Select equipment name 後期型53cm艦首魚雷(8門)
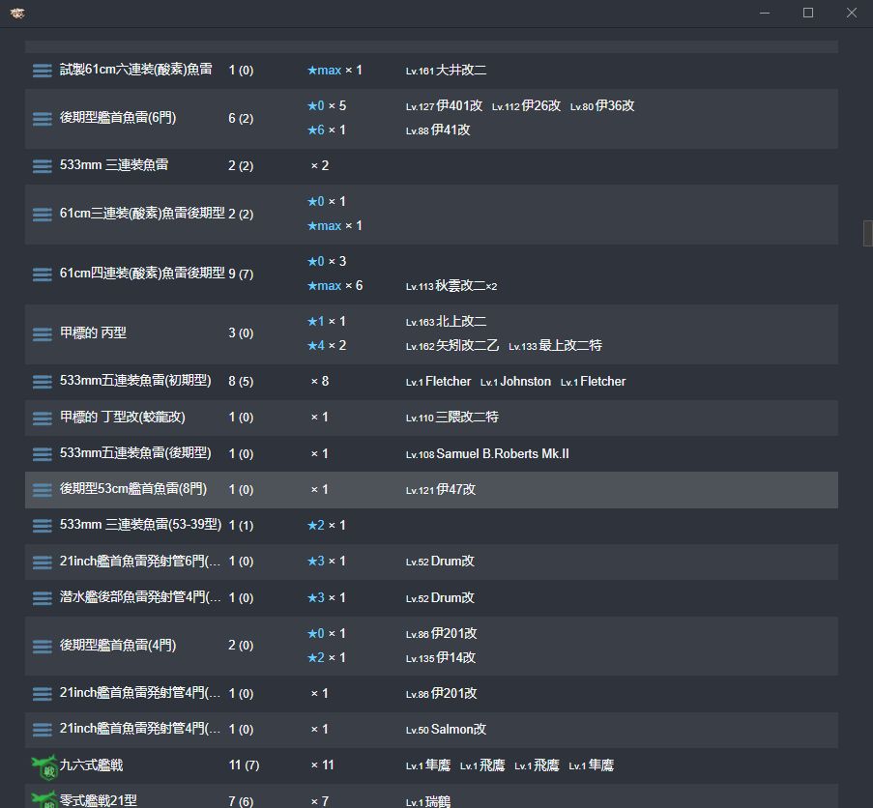 tap(133, 489)
